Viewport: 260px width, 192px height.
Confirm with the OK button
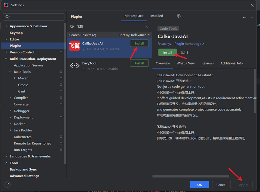point(200,185)
